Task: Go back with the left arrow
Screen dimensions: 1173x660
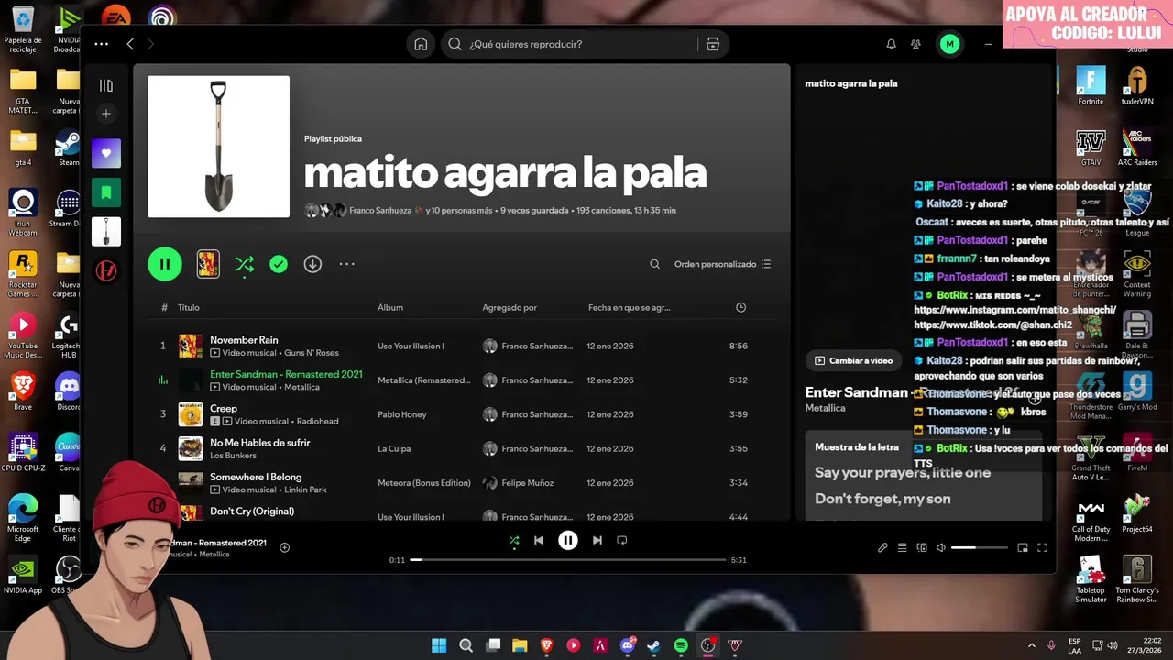Action: pyautogui.click(x=130, y=44)
